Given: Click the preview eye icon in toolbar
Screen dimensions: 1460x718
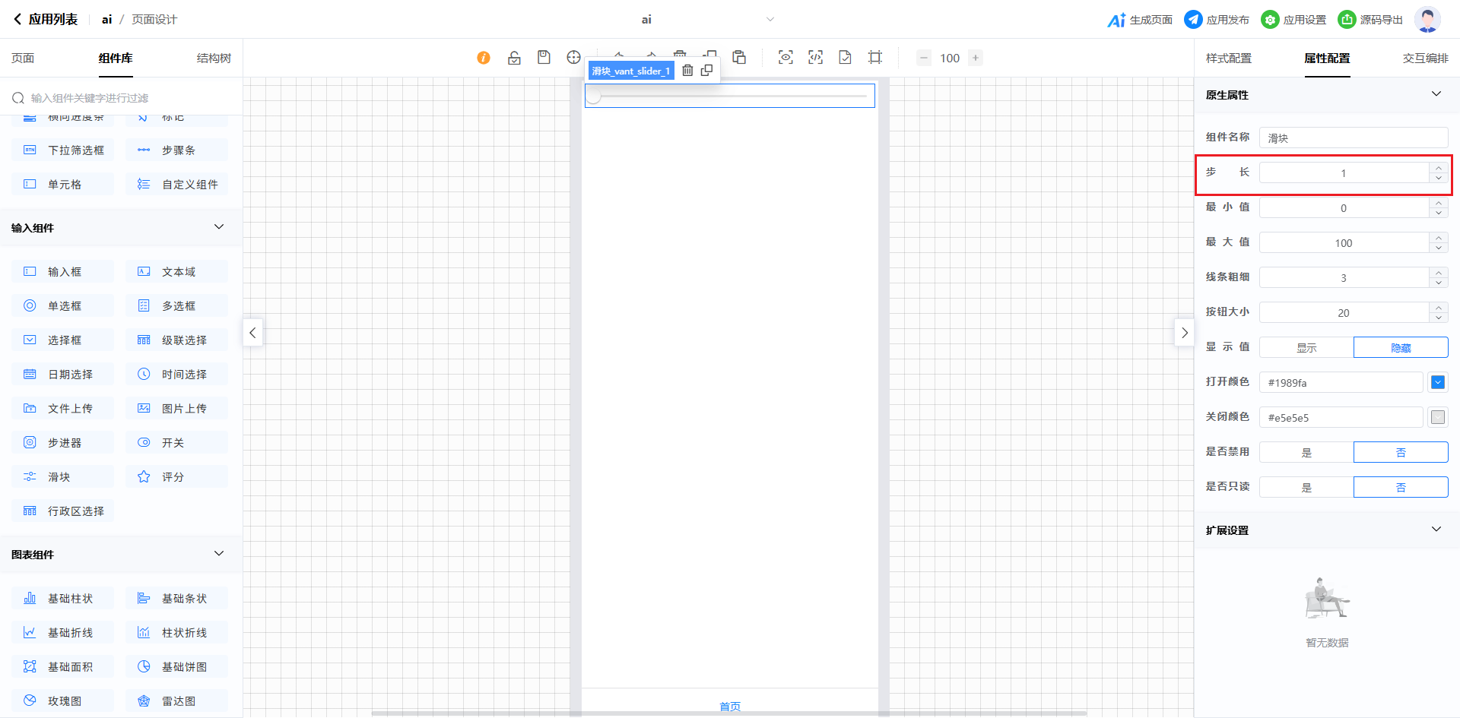Looking at the screenshot, I should tap(786, 58).
